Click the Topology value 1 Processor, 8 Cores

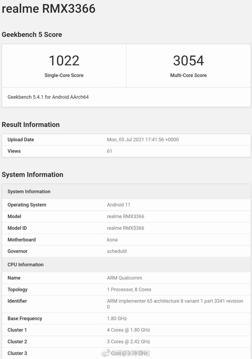pyautogui.click(x=129, y=289)
